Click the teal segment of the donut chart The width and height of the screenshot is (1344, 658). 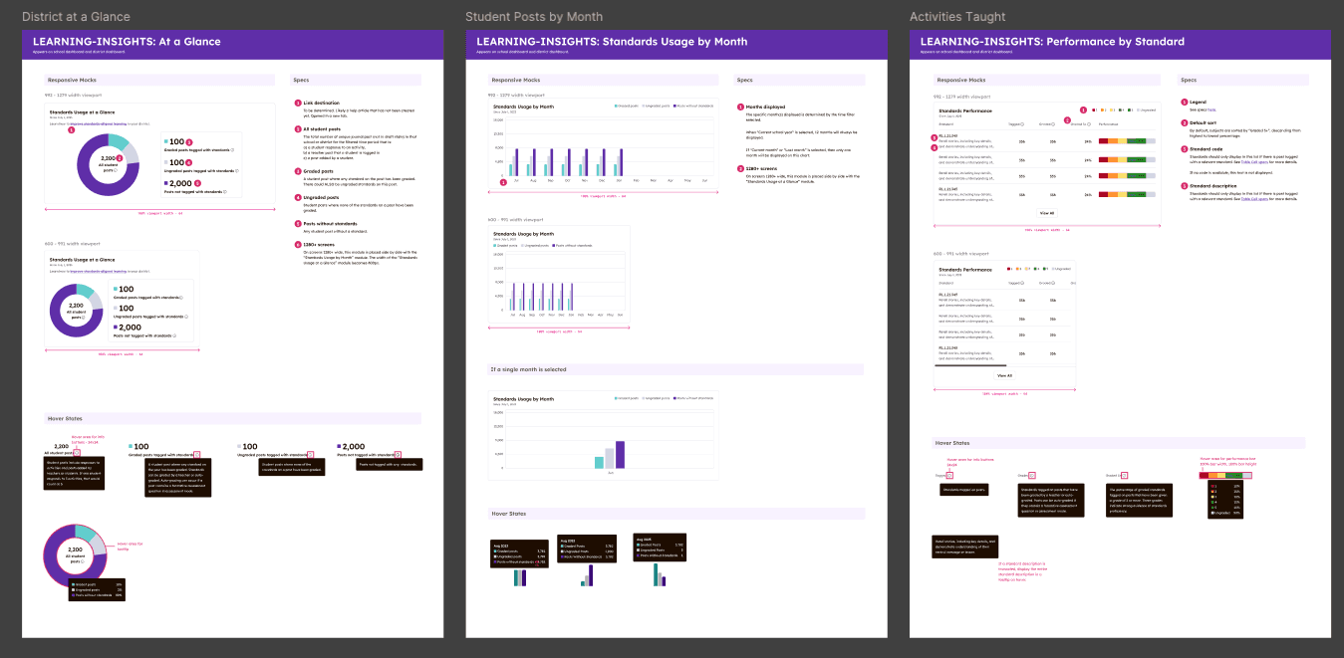click(x=119, y=141)
